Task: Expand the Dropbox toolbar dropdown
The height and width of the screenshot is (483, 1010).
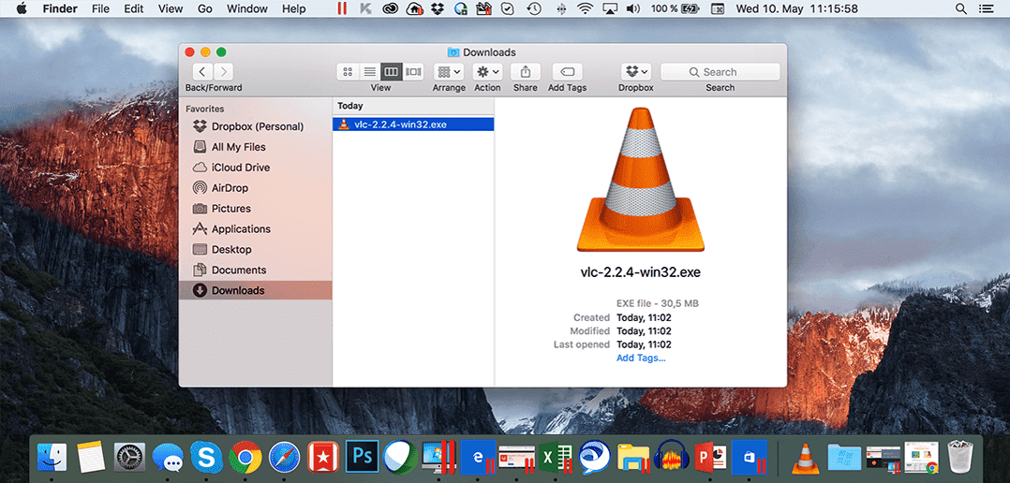Action: pos(636,72)
